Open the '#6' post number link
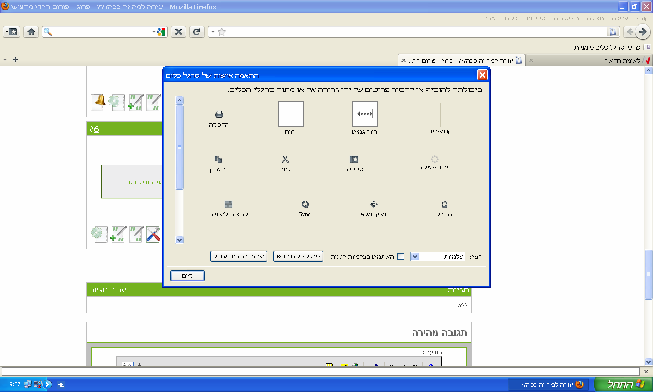Viewport: 653px width, 392px height. 94,129
